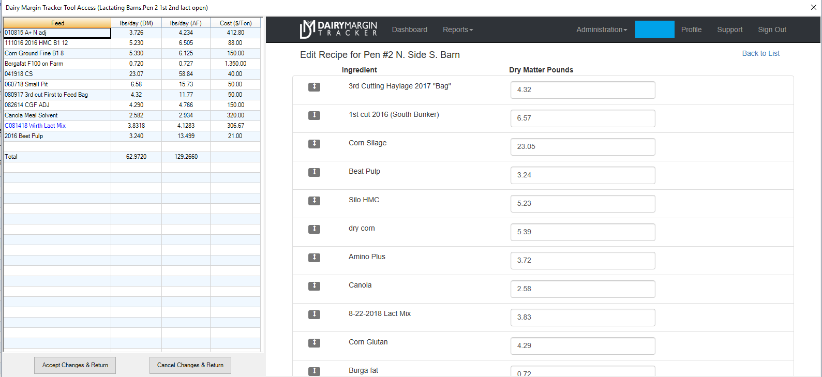822x377 pixels.
Task: Click reorder handle for Beat Pulp
Action: click(x=314, y=172)
